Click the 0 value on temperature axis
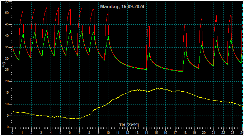244x136 pixels. pyautogui.click(x=8, y=127)
